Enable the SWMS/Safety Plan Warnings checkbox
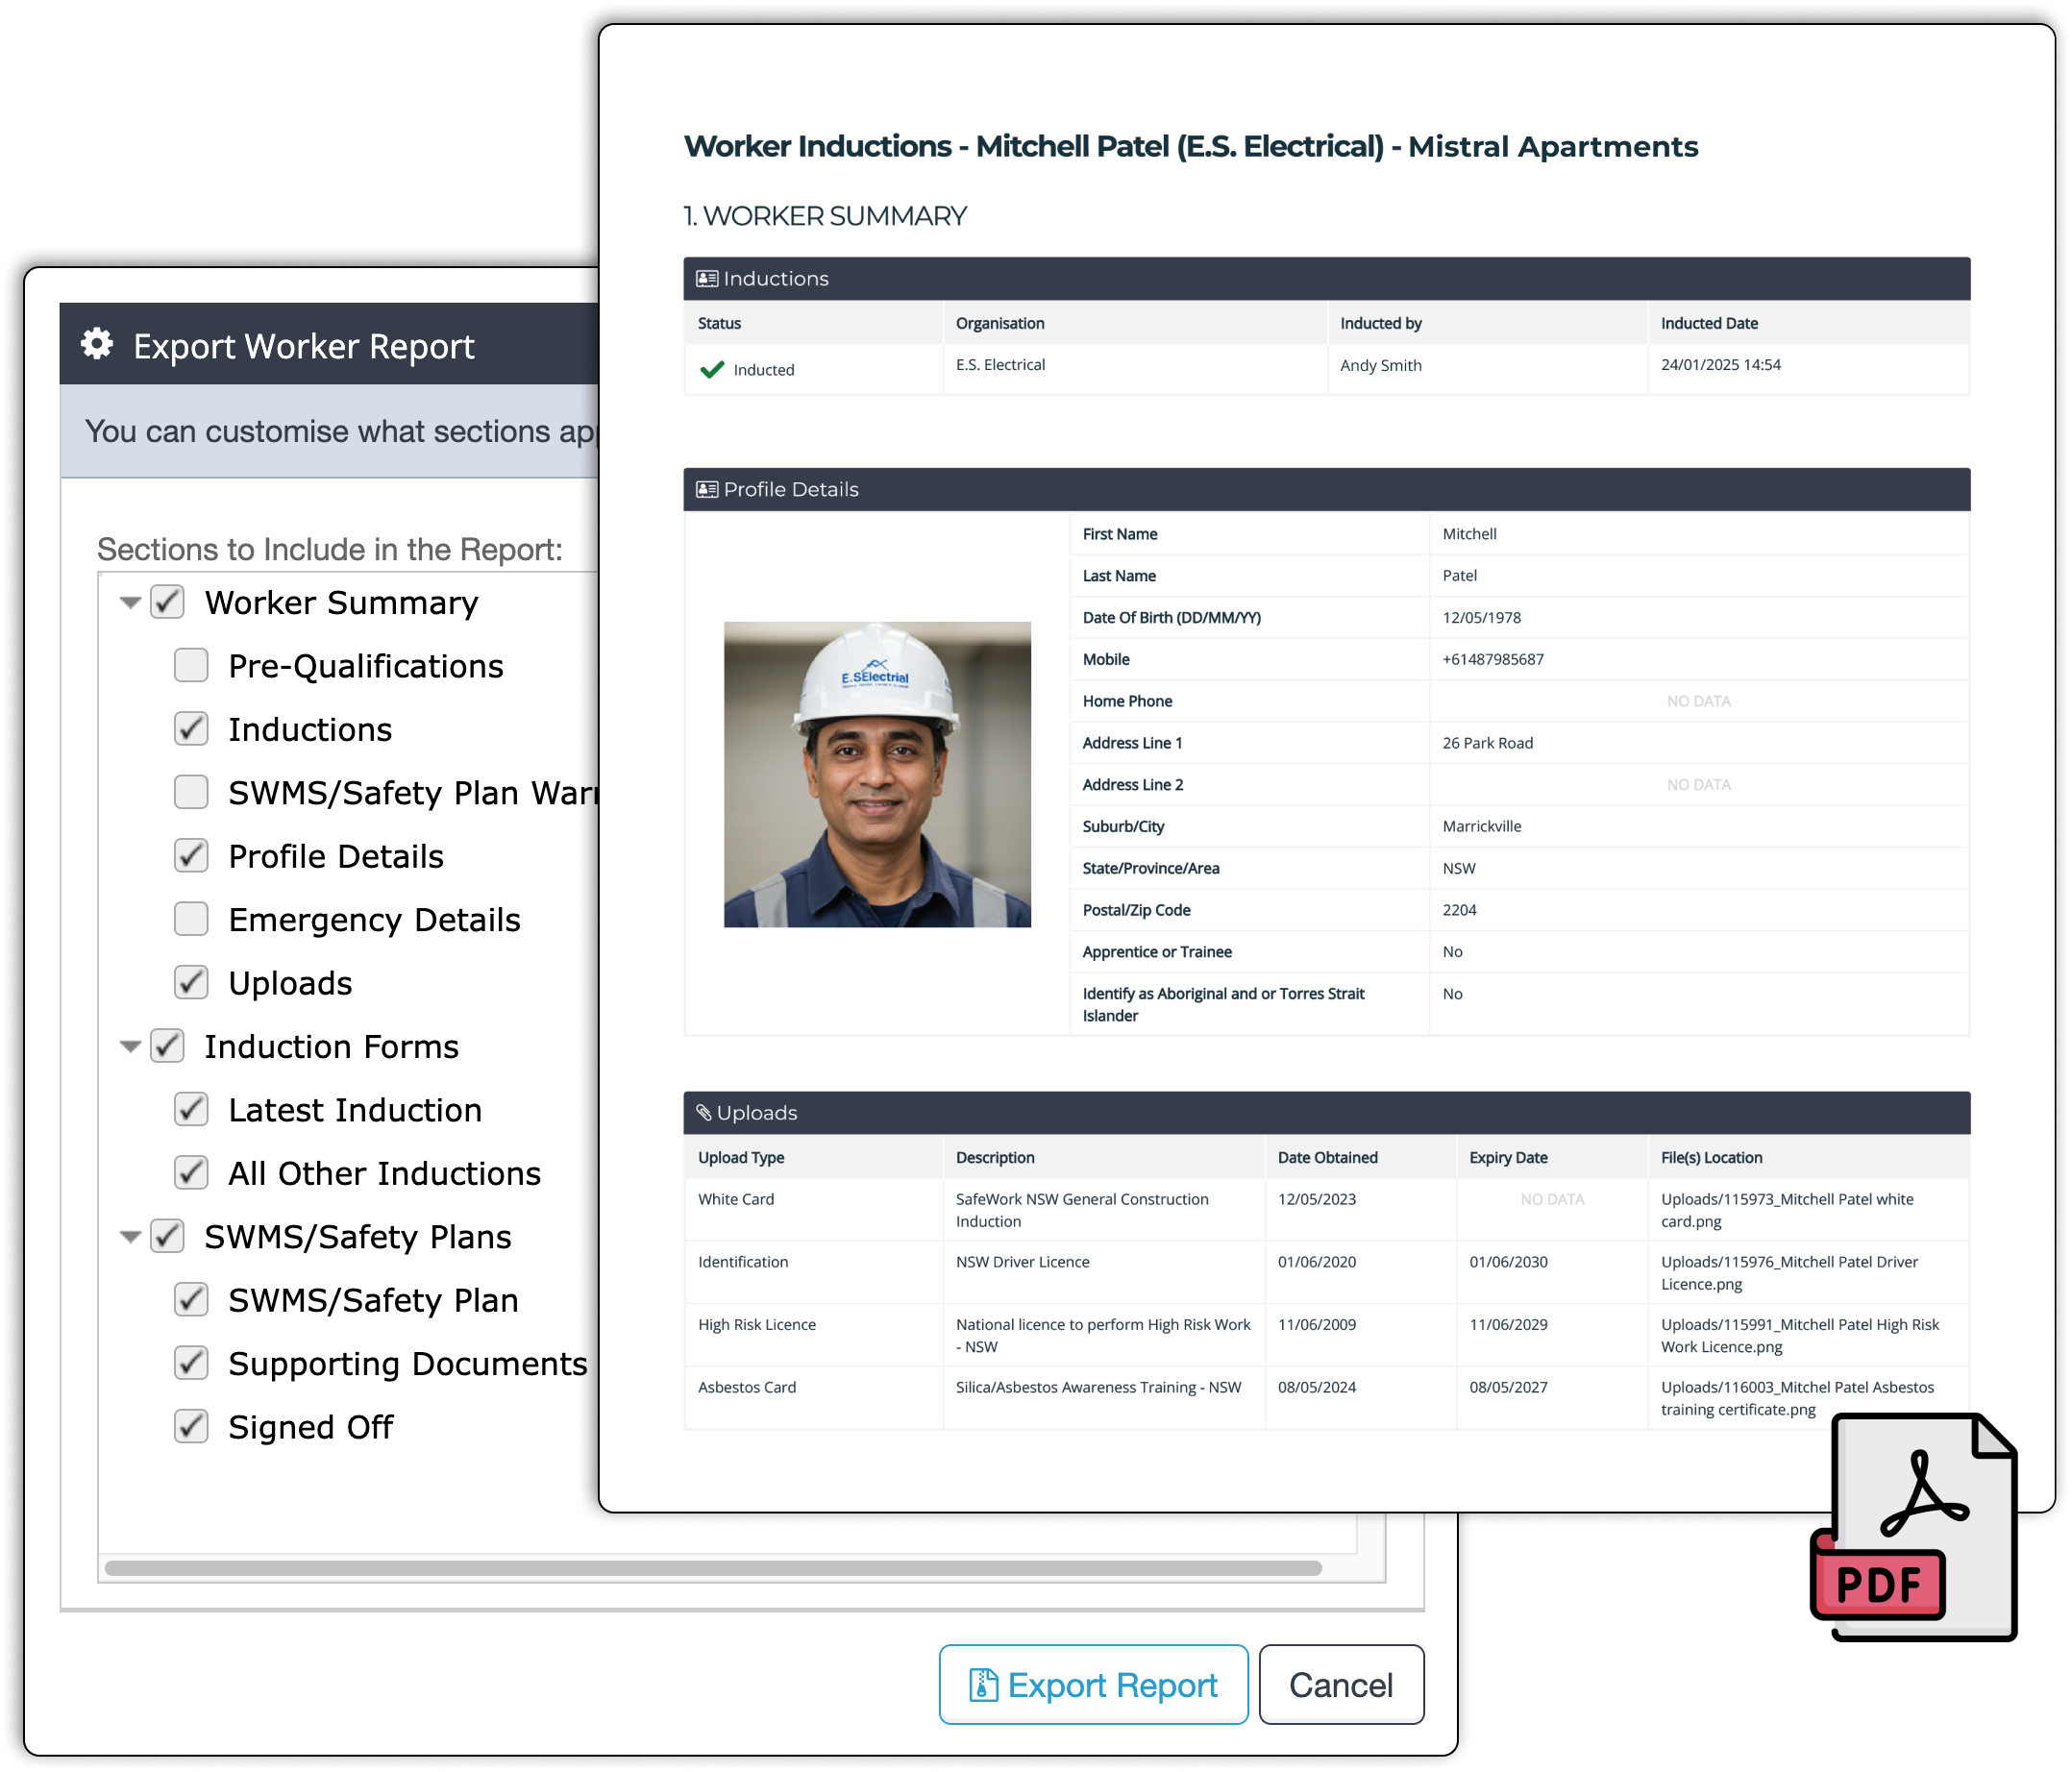This screenshot has height=1772, width=2072. (191, 793)
